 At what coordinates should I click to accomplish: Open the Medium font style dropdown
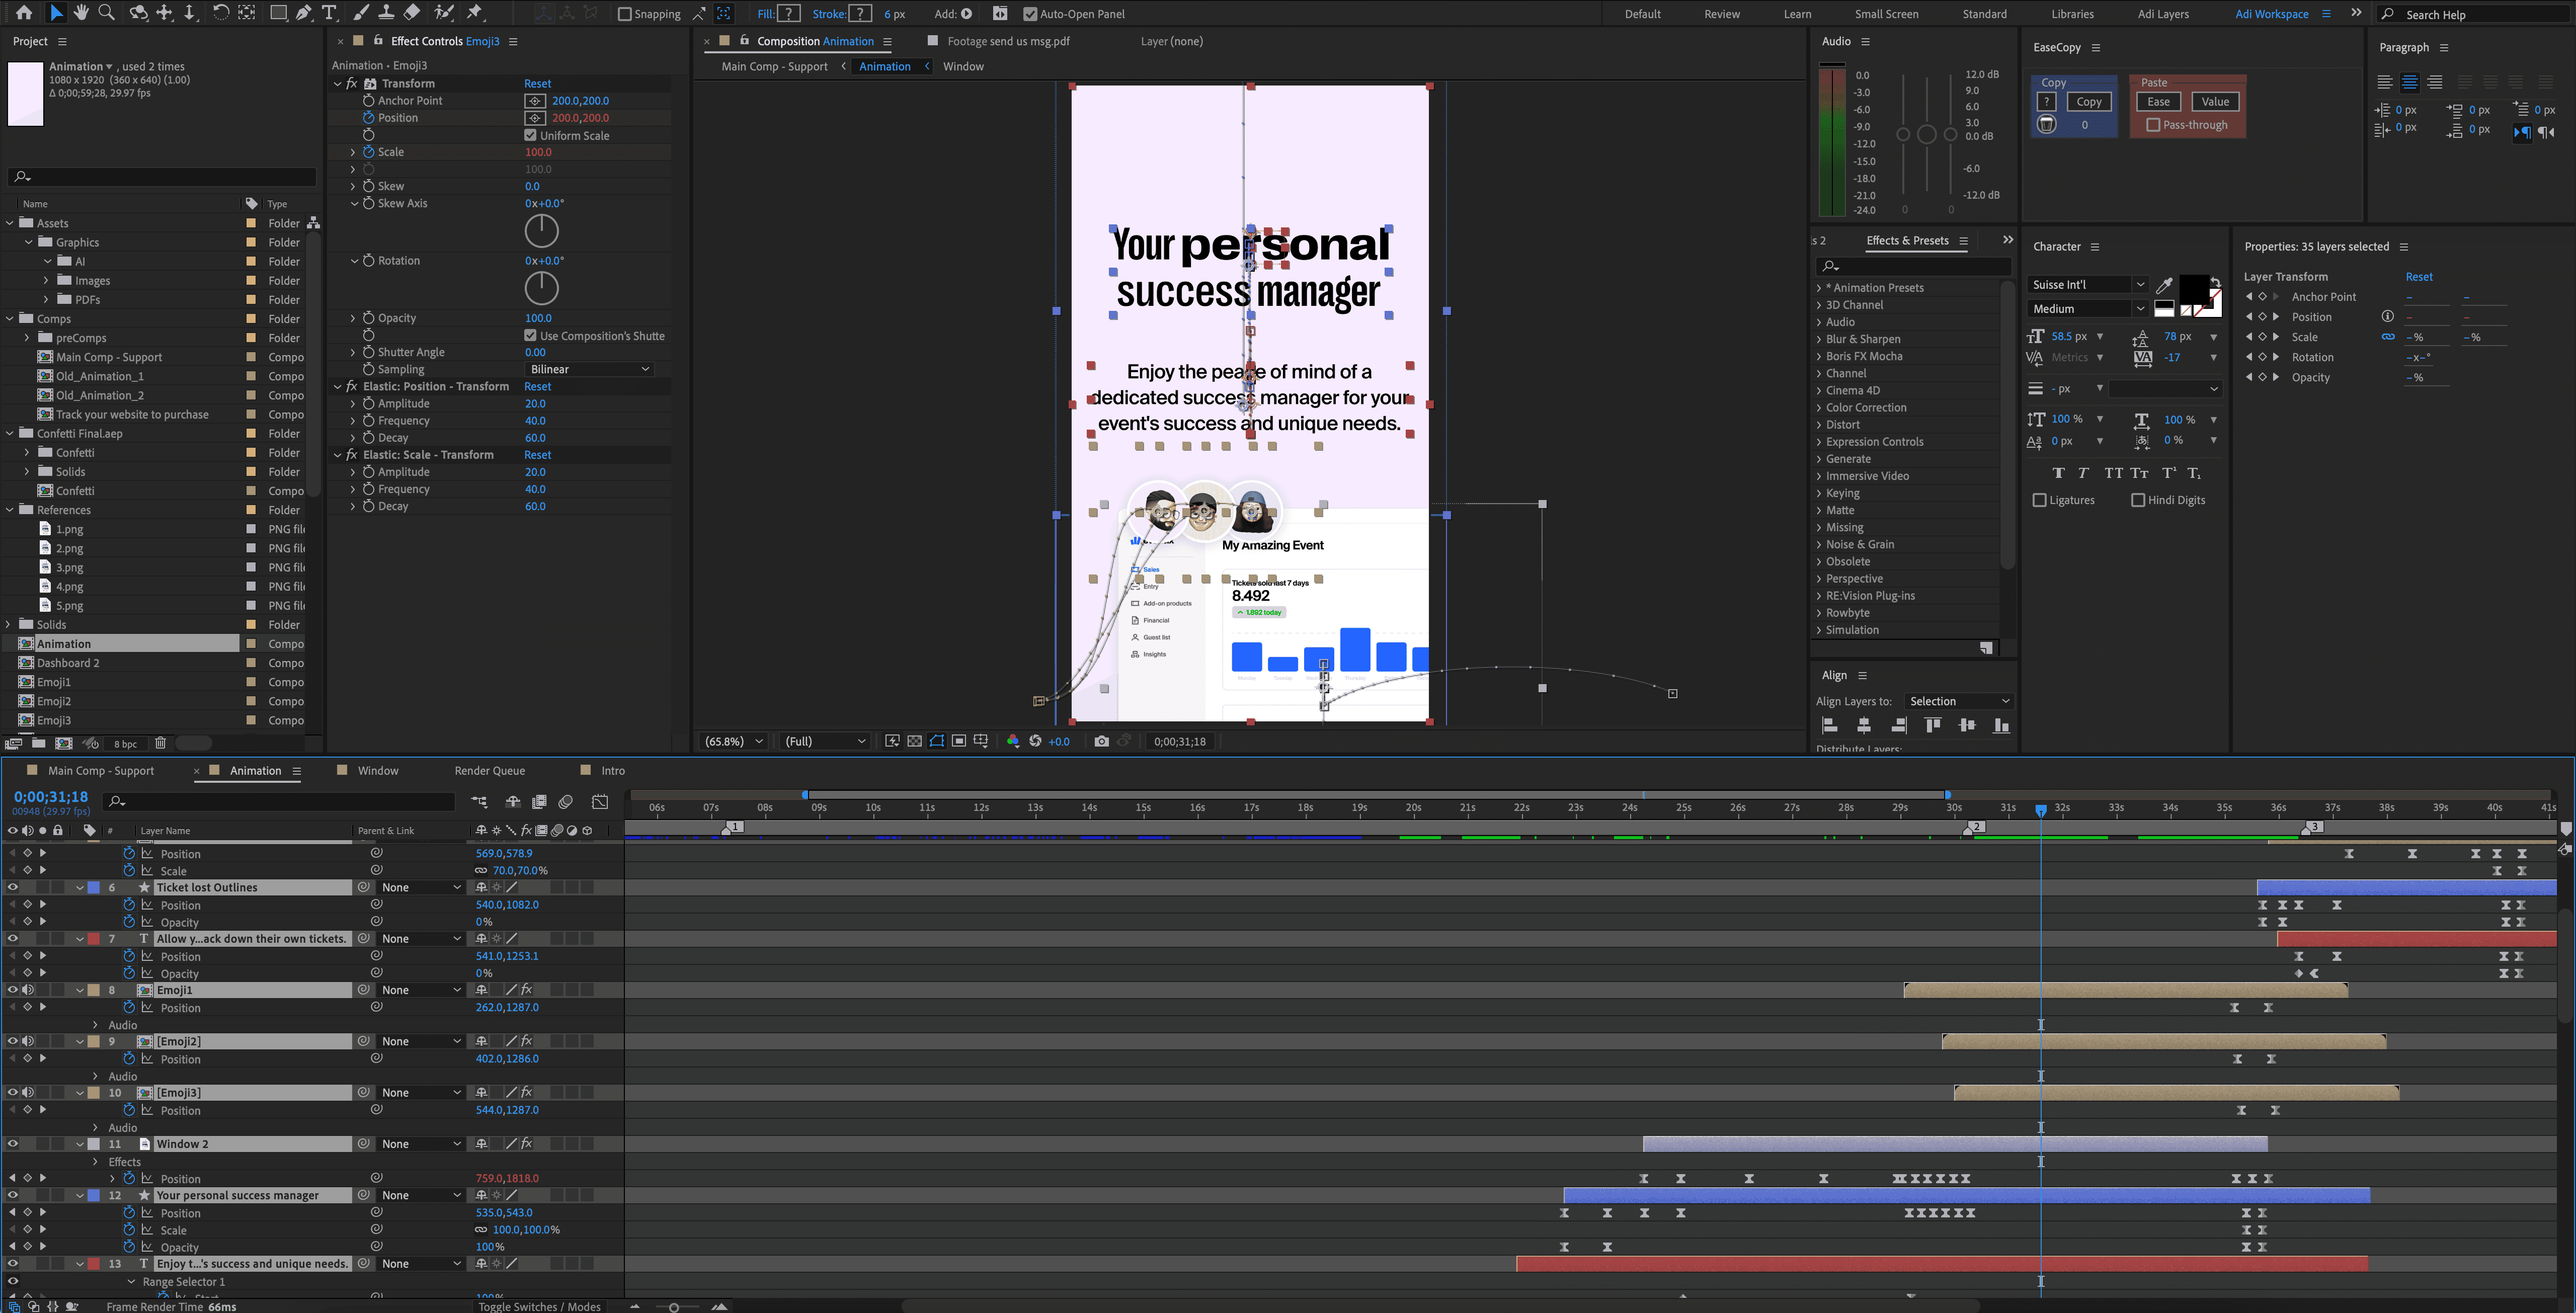(x=2088, y=309)
